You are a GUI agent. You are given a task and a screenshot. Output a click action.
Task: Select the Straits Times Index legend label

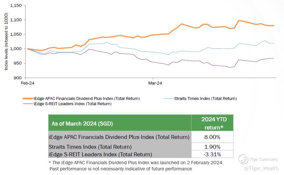(x=205, y=98)
